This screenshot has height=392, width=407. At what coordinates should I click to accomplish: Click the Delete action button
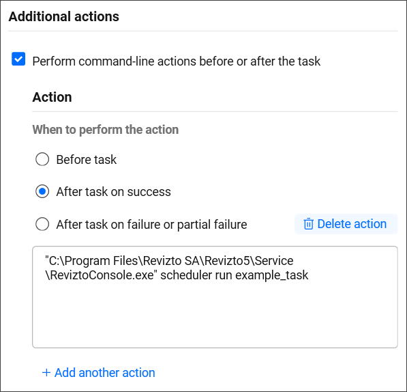pos(346,224)
